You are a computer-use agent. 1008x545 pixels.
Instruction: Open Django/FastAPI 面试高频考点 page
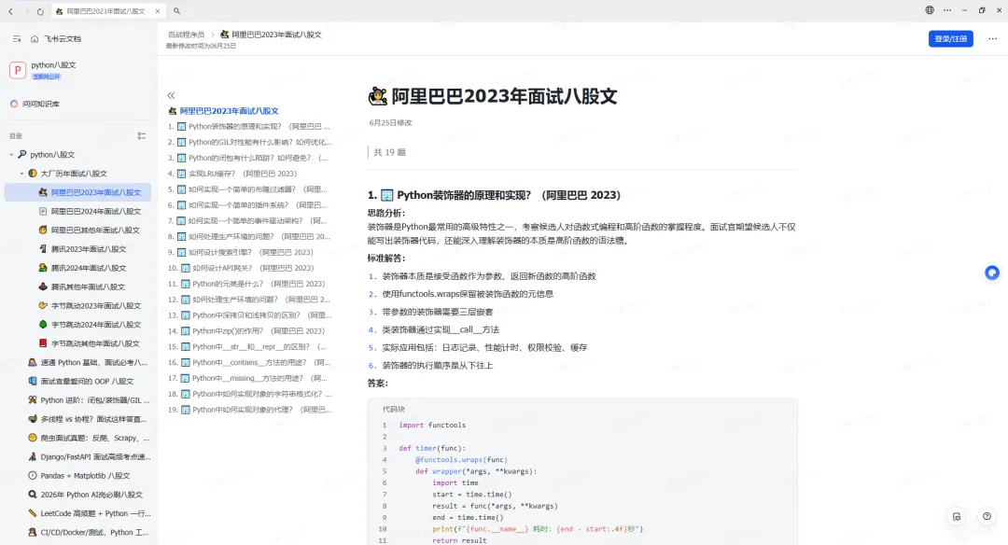[96, 457]
